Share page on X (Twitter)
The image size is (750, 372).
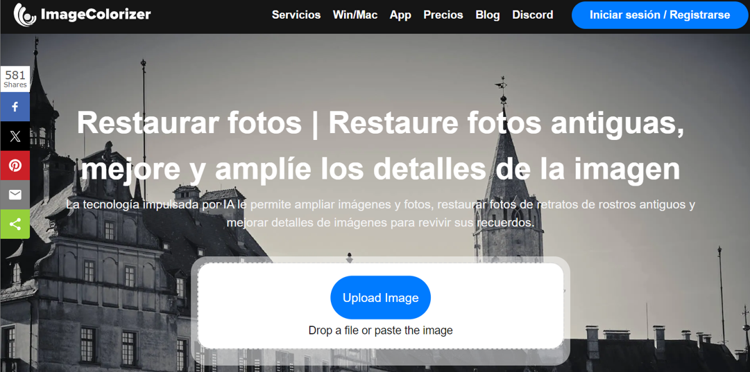[15, 136]
